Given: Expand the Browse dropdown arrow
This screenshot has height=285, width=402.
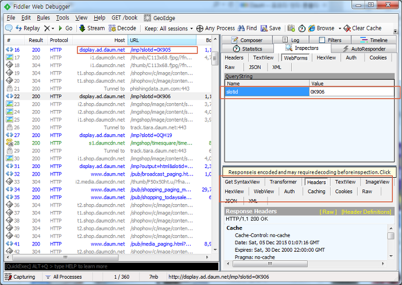Looking at the screenshot, I should tap(340, 29).
